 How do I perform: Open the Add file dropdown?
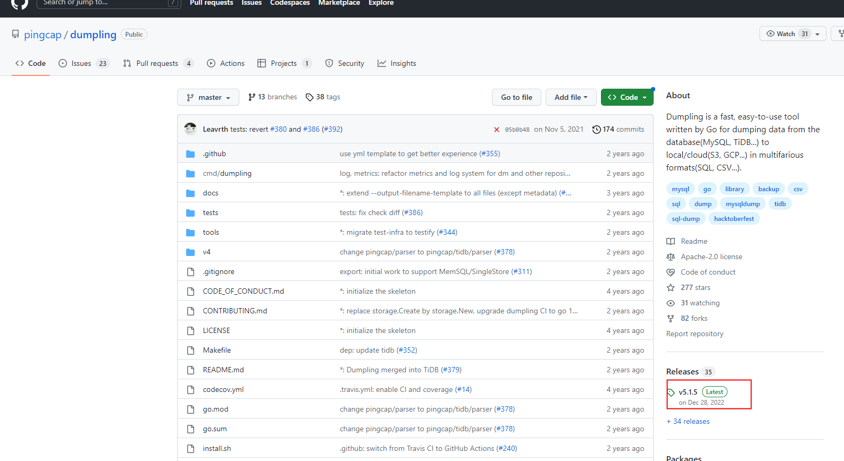[x=571, y=98]
